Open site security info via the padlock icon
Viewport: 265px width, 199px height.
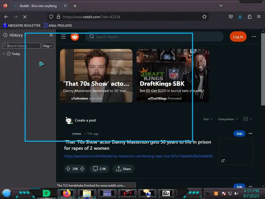58,17
